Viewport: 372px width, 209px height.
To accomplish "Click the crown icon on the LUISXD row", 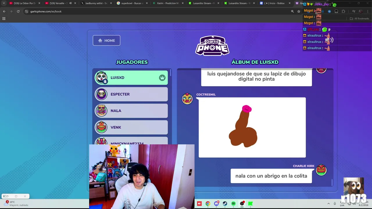I will click(162, 78).
